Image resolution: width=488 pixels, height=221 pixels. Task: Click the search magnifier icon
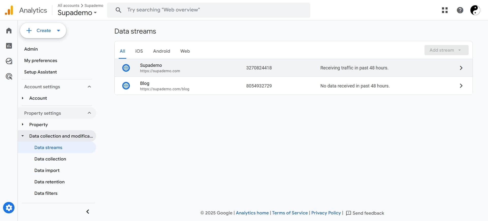118,10
